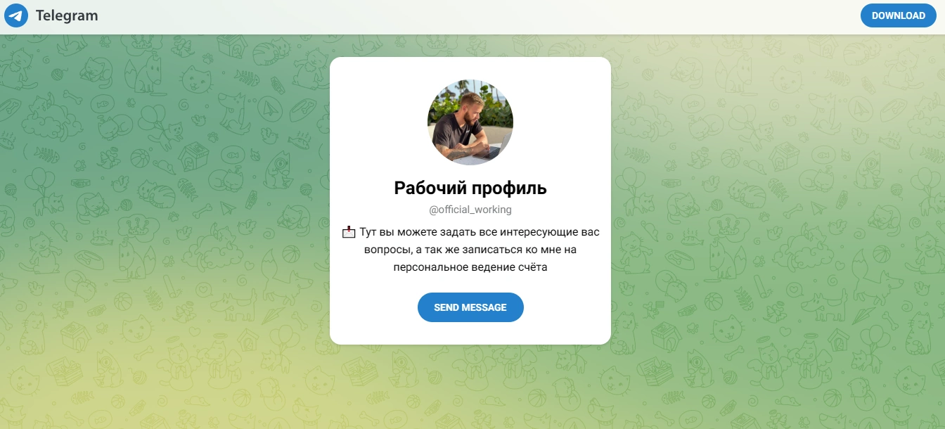Screen dimensions: 945x429
Task: Hit the blue DOWNLOAD button
Action: pyautogui.click(x=898, y=15)
